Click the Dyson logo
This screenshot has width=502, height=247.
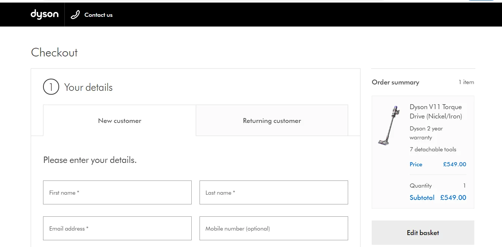(45, 15)
